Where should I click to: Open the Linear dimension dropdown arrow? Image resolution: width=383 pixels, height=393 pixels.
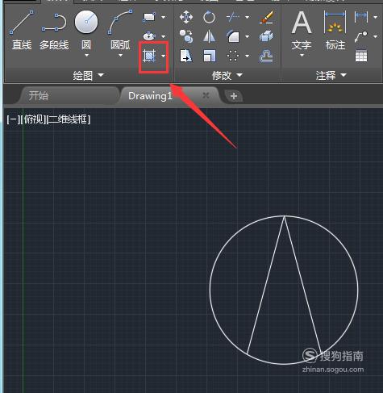coord(376,17)
